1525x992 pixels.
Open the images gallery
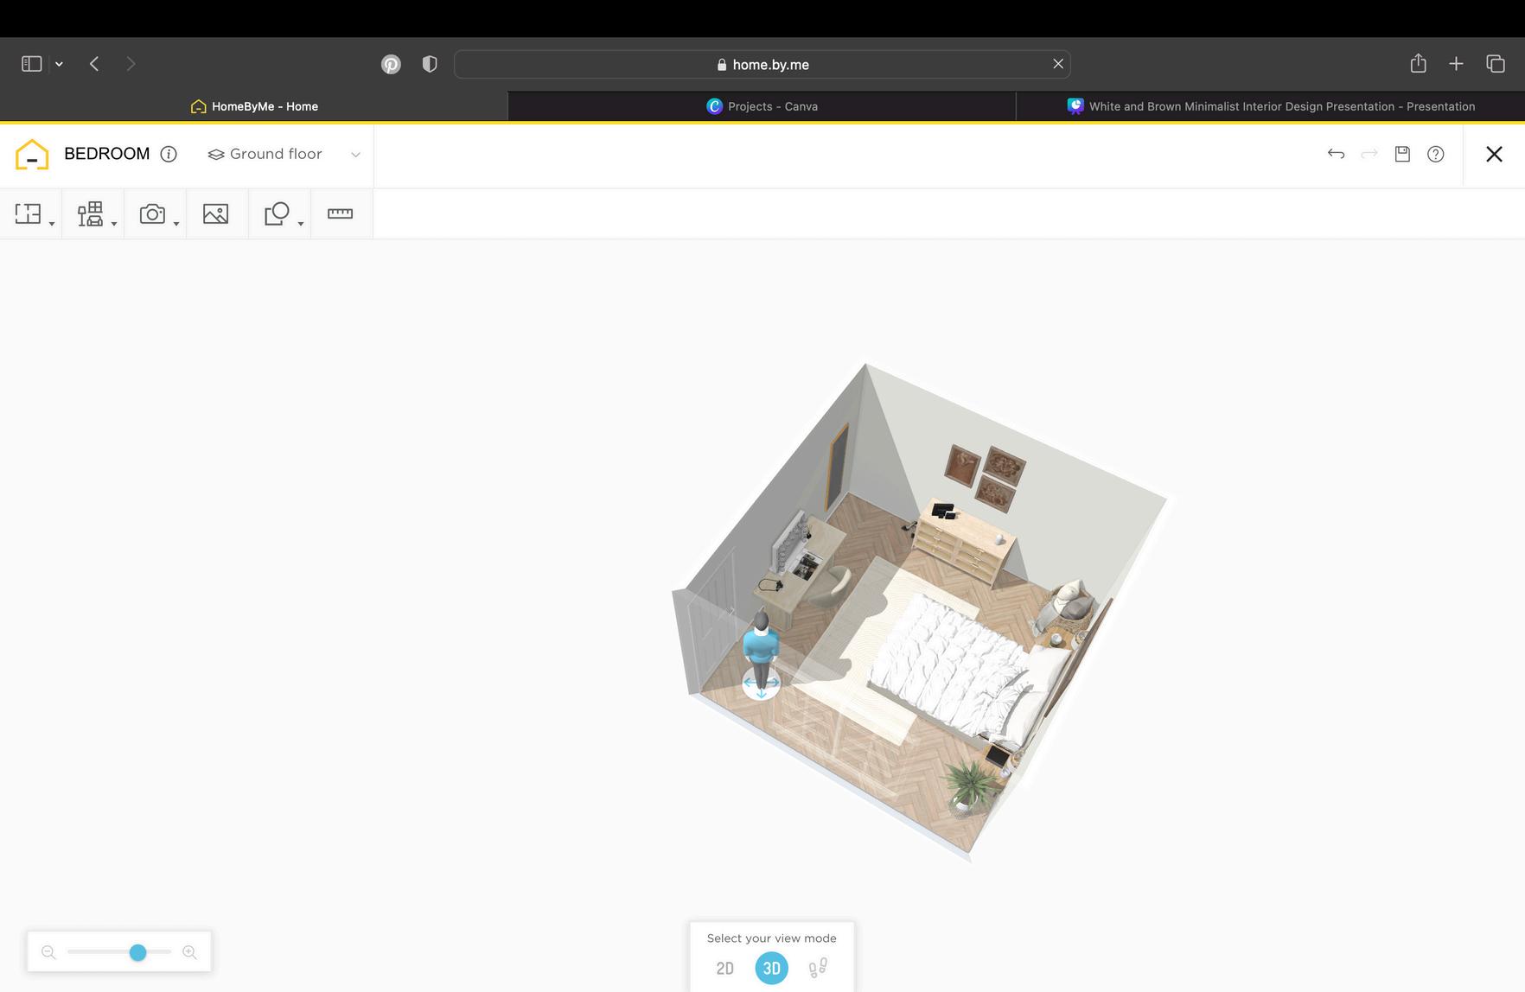click(215, 213)
